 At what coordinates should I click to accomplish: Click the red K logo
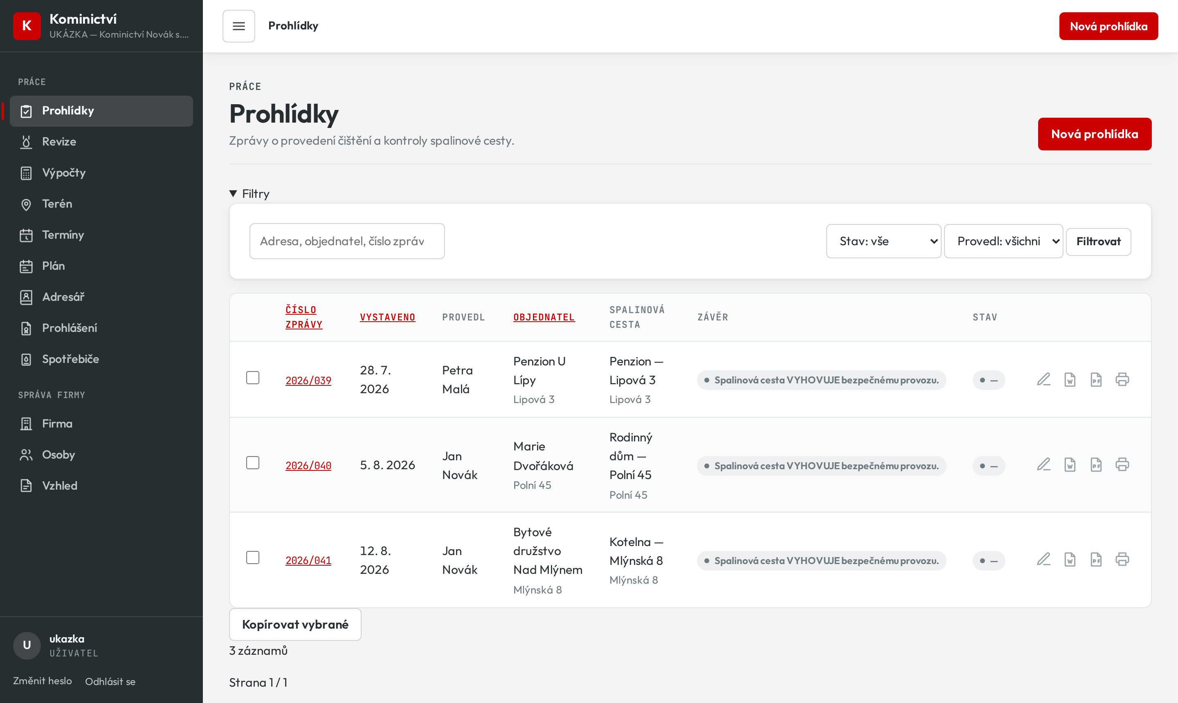27,26
